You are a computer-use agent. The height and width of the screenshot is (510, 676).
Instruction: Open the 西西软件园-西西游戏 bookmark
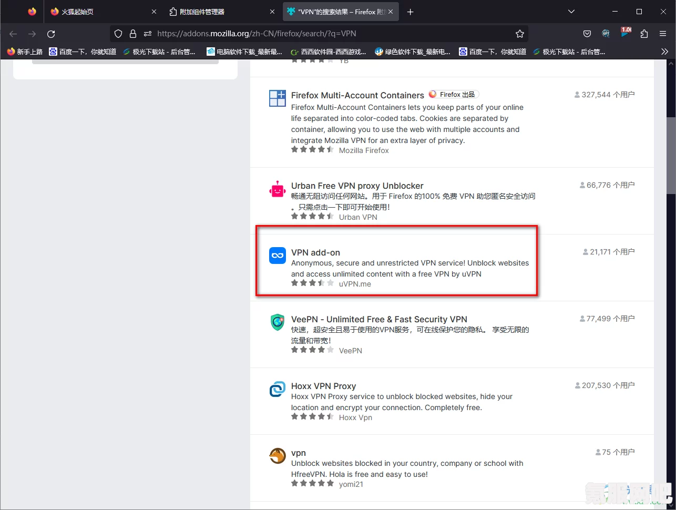329,52
